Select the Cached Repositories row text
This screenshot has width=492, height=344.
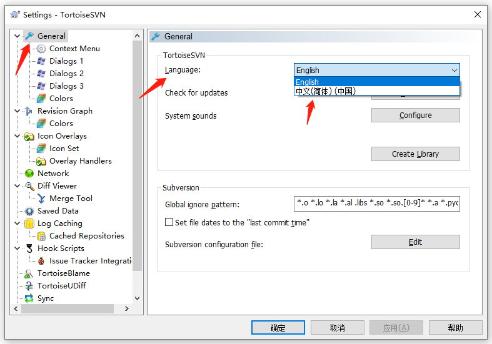87,236
